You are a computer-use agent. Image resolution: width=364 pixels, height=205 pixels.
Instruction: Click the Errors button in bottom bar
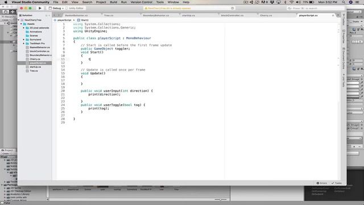(x=321, y=183)
